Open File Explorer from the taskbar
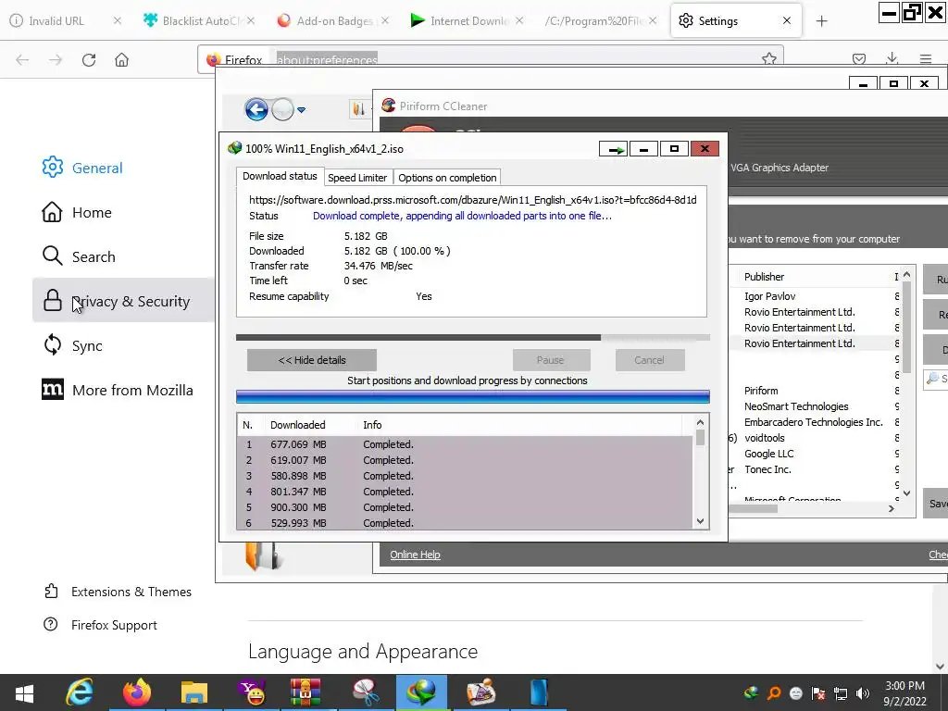 click(194, 692)
